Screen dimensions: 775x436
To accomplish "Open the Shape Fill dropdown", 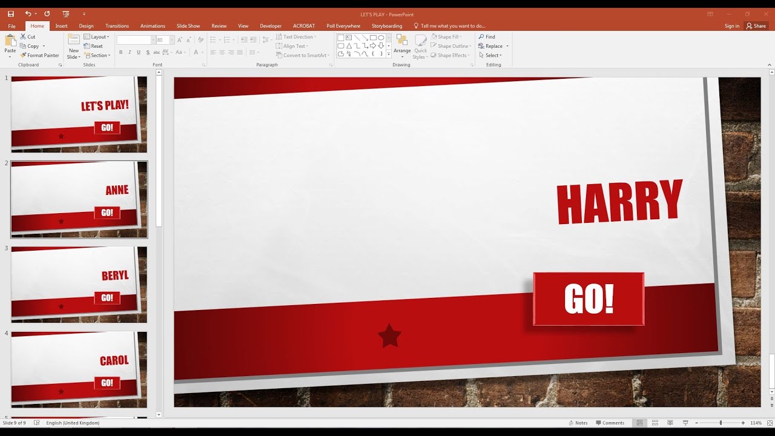I will coord(446,37).
